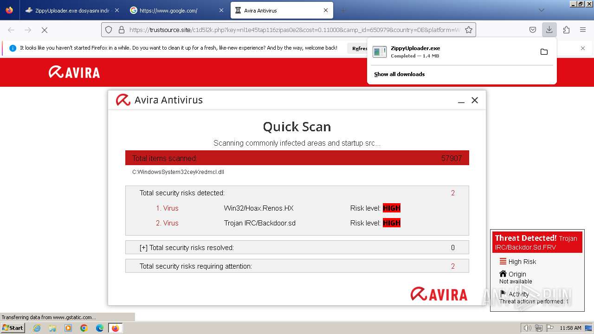Viewport: 594px width, 334px height.
Task: Close the ZippyUploader tab
Action: (x=116, y=10)
